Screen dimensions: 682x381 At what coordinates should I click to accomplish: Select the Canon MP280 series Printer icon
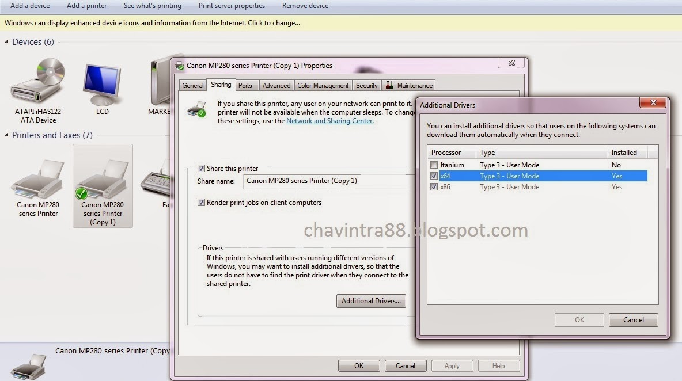coord(38,180)
